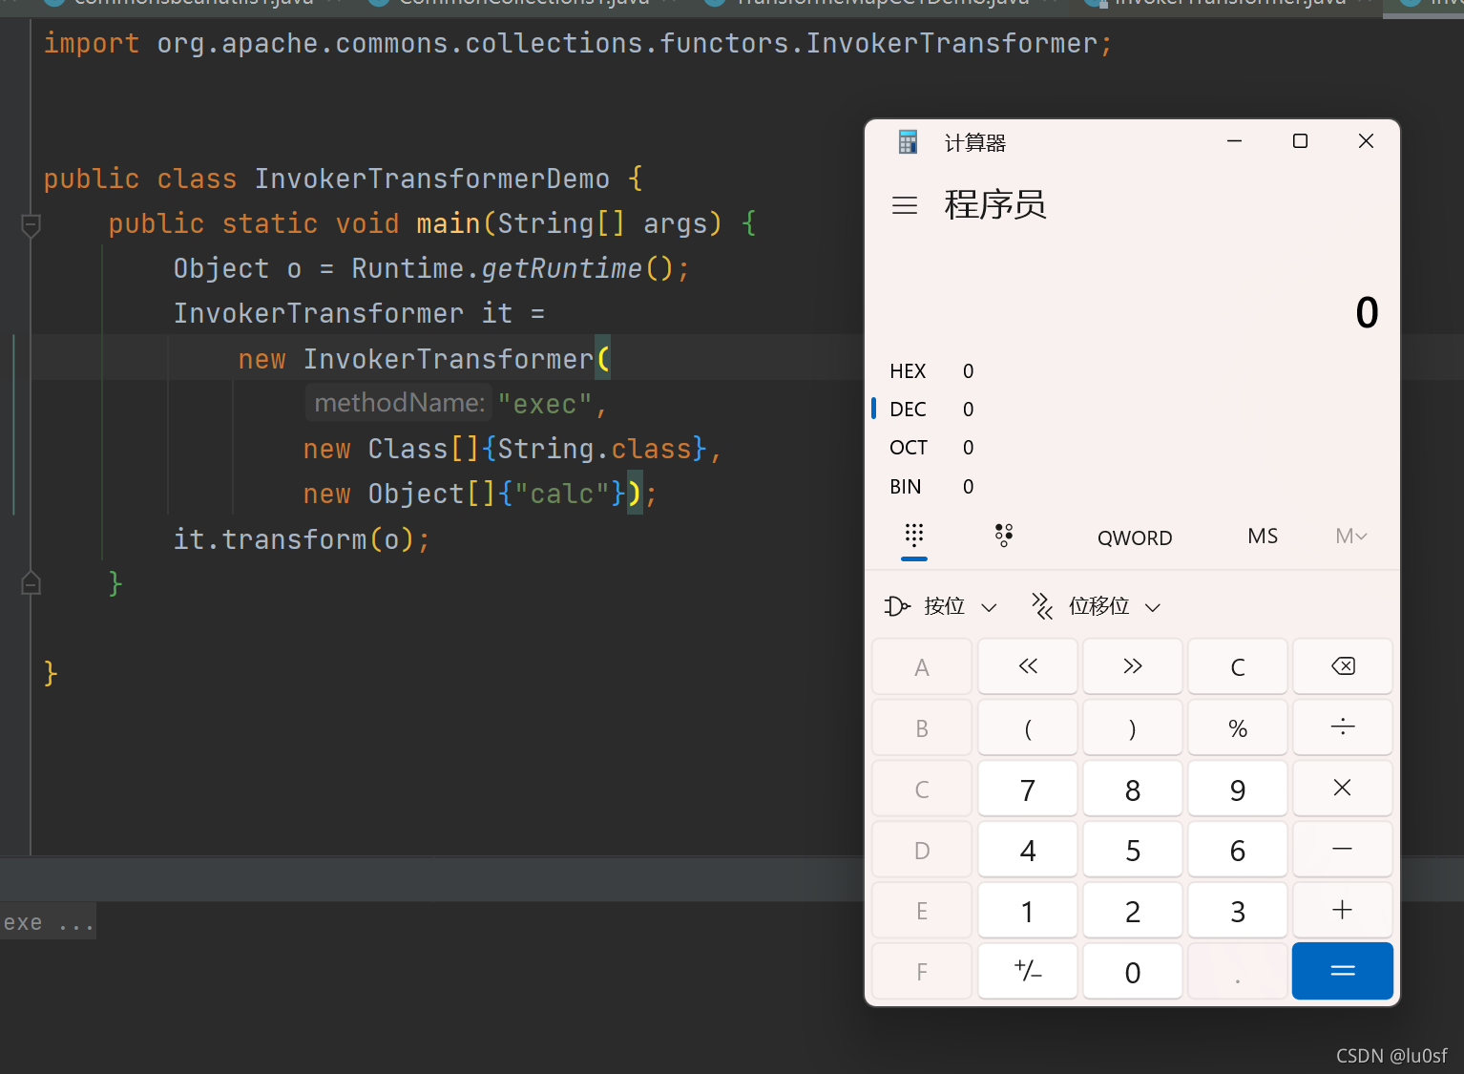Image resolution: width=1464 pixels, height=1074 pixels.
Task: Click the blue equals button
Action: point(1342,971)
